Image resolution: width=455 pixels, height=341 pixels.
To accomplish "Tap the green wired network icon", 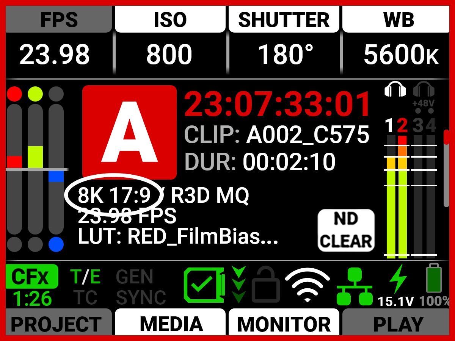I will coord(355,286).
